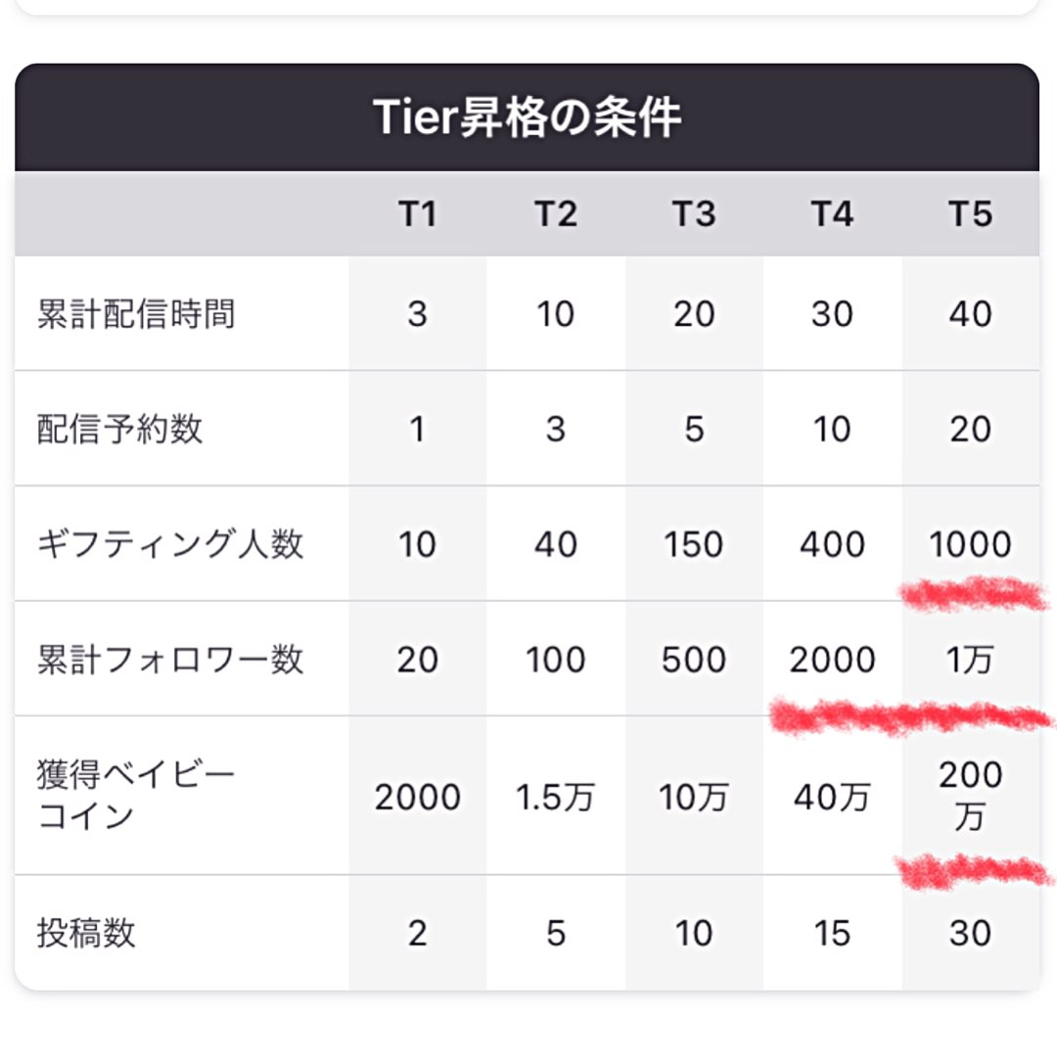The width and height of the screenshot is (1057, 1057).
Task: Select the 1.5万 coin cell under T2
Action: pyautogui.click(x=556, y=798)
